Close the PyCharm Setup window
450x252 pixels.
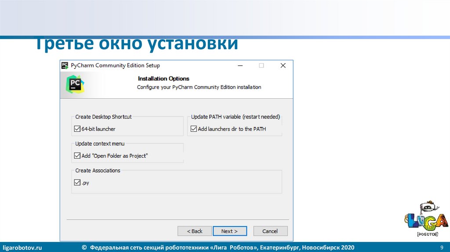click(283, 66)
